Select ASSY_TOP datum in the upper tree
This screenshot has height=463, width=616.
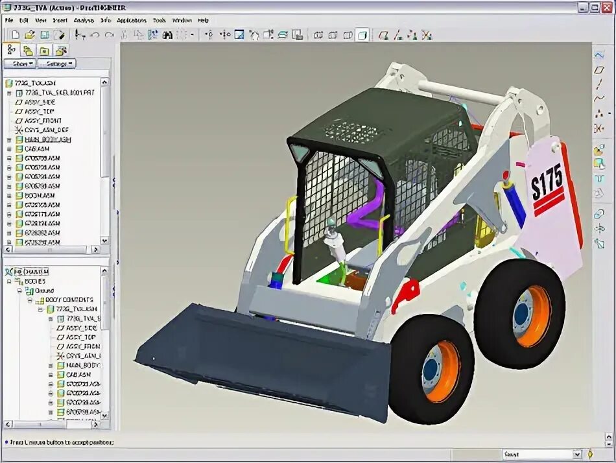click(x=40, y=112)
